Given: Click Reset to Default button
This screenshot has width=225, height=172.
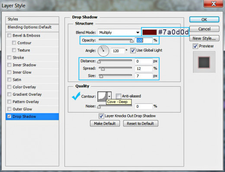Looking at the screenshot, I should [141, 123].
